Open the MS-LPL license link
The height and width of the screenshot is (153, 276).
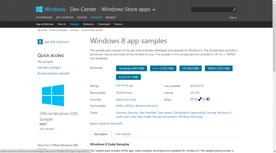pyautogui.click(x=195, y=93)
